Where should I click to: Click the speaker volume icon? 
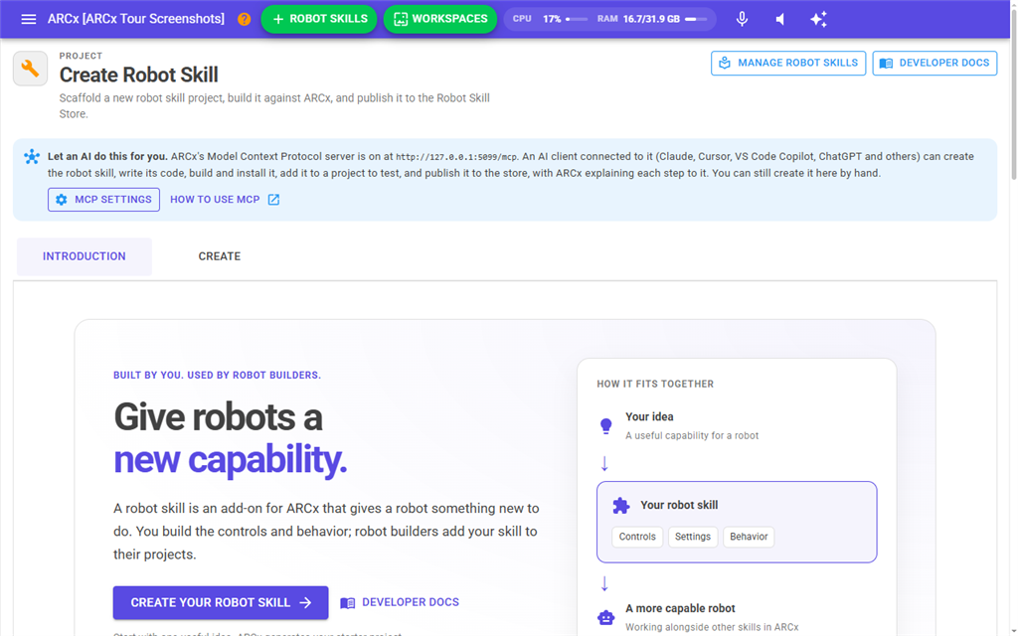pos(780,19)
